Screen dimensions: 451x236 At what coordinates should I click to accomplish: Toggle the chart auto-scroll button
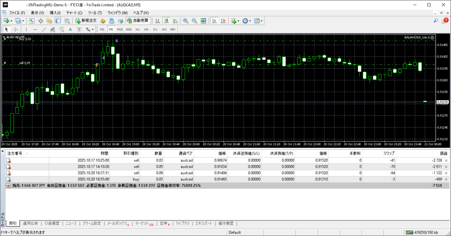pos(214,21)
